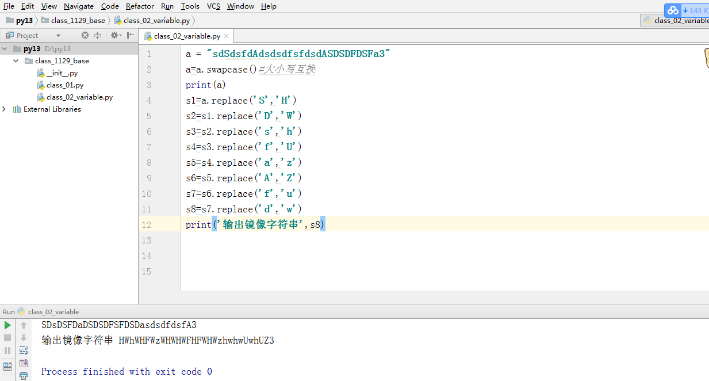Viewport: 709px width, 381px height.
Task: Open Project panel settings gear
Action: pyautogui.click(x=114, y=35)
